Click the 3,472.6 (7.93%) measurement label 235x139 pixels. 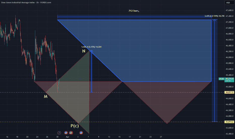click(x=215, y=16)
